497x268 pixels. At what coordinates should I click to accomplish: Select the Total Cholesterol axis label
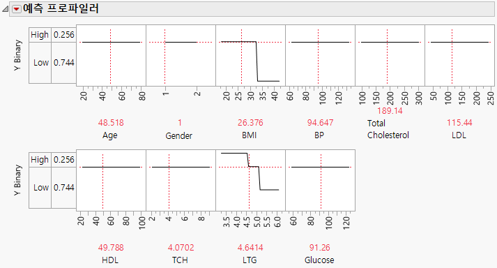point(388,129)
